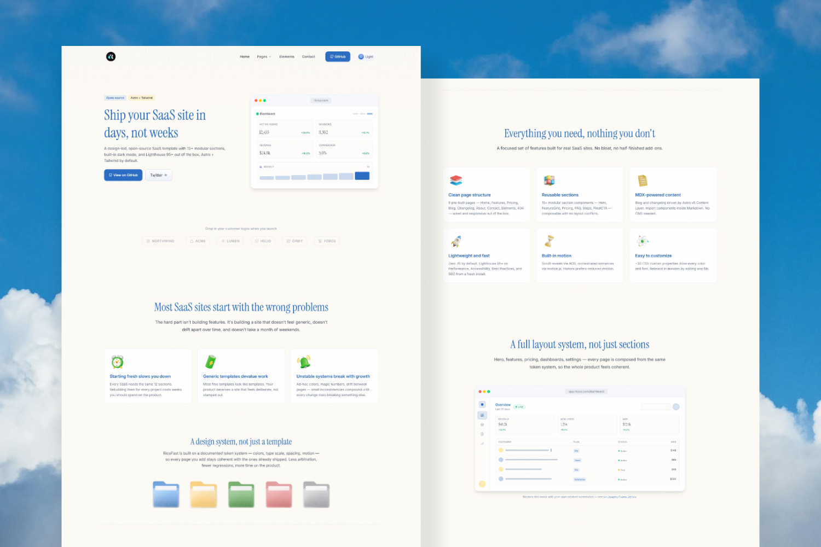Click the Lumen logo placeholder
821x547 pixels.
pyautogui.click(x=230, y=241)
